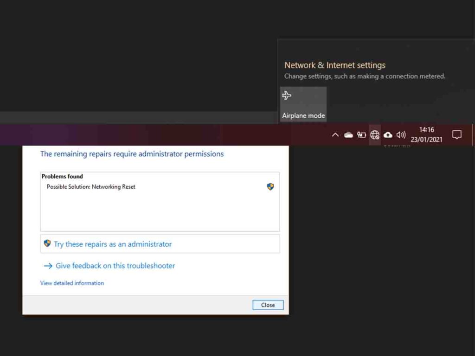Click the shield icon beside Networking Reset
The image size is (475, 356).
coord(270,187)
